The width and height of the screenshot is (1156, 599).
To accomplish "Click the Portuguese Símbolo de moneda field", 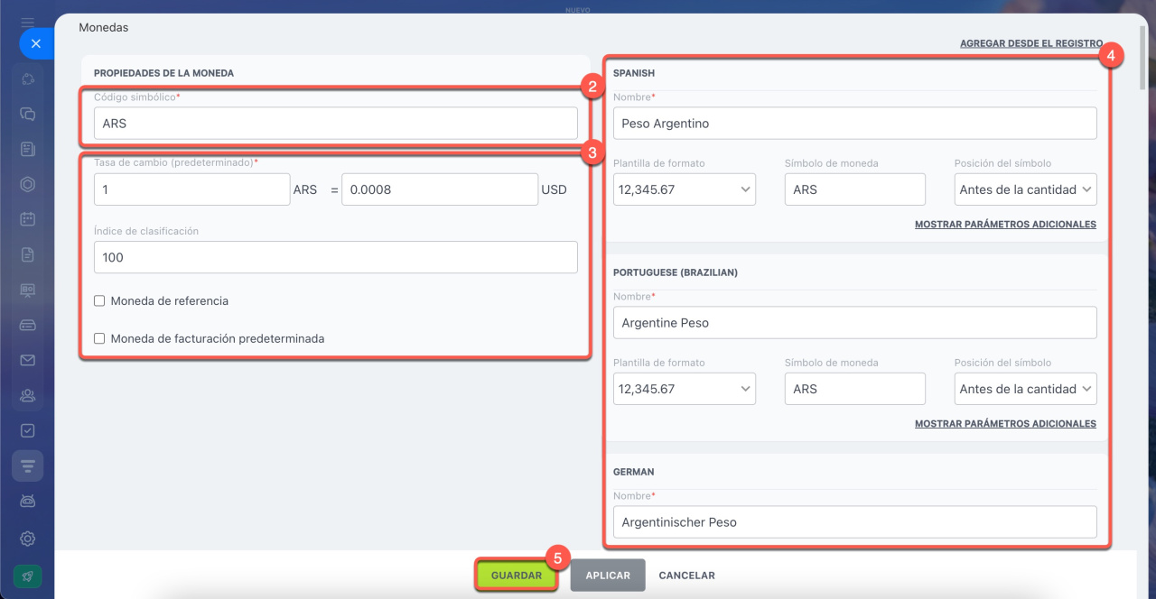I will click(x=855, y=389).
